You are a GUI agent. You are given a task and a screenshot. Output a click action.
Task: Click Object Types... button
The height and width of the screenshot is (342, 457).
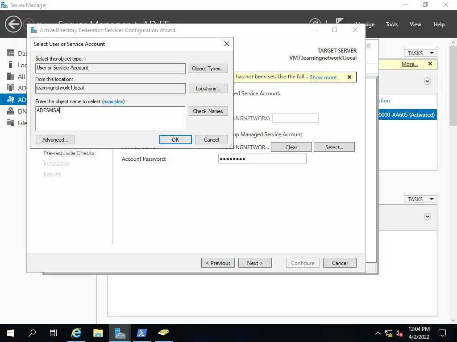[208, 68]
